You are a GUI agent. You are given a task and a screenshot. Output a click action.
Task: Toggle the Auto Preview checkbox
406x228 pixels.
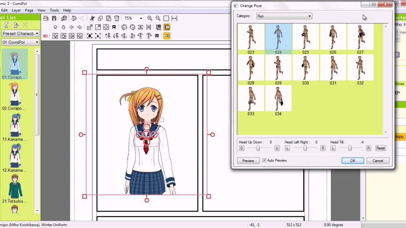coord(264,161)
